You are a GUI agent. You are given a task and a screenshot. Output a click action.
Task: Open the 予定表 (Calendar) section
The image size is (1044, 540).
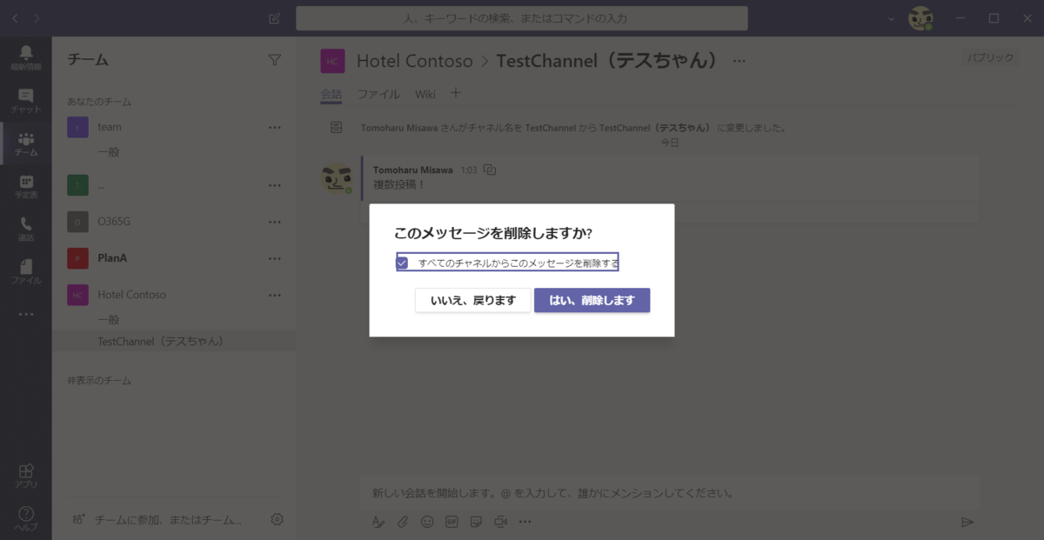pyautogui.click(x=25, y=184)
